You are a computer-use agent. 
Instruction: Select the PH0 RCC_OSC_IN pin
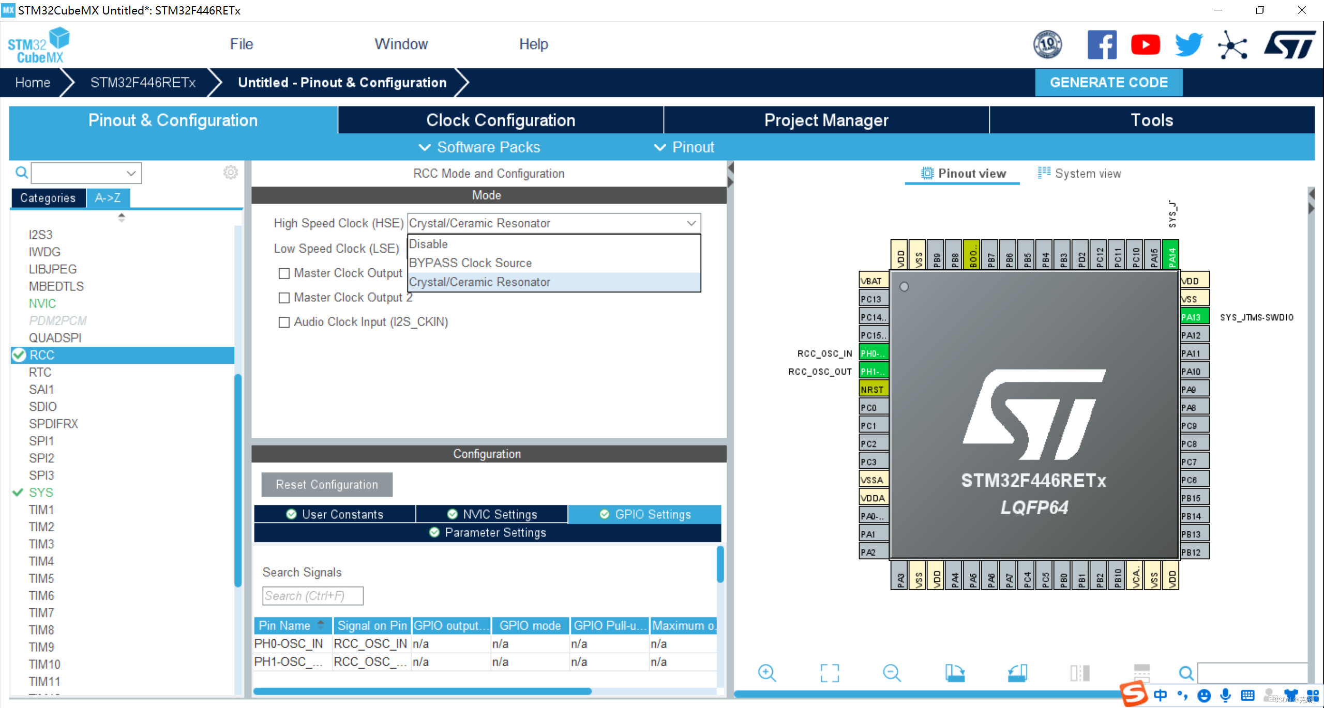tap(874, 353)
